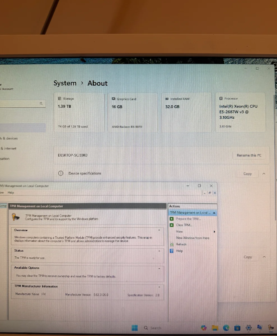
Task: Click Prepare the TPM action icon
Action: coord(172,219)
